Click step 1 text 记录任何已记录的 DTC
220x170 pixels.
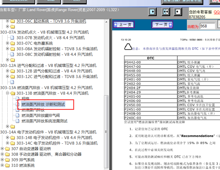(151, 129)
